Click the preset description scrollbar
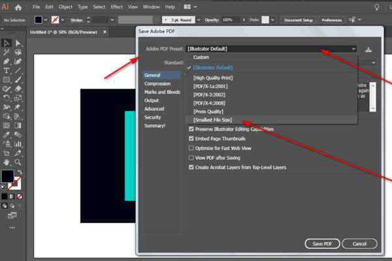The height and width of the screenshot is (261, 392). pyautogui.click(x=373, y=97)
